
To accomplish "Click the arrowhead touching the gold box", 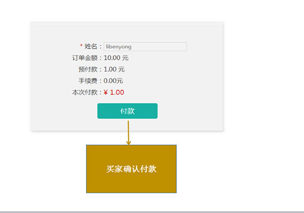I will point(128,143).
